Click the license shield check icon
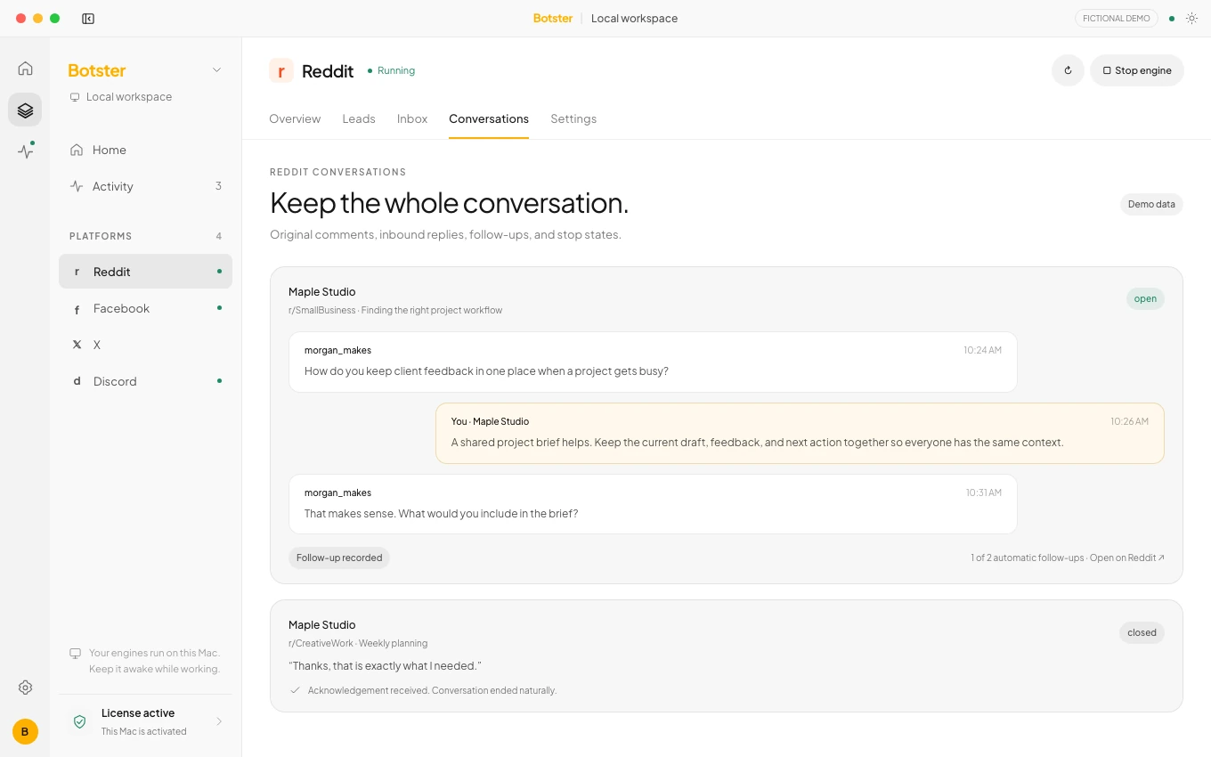 79,721
